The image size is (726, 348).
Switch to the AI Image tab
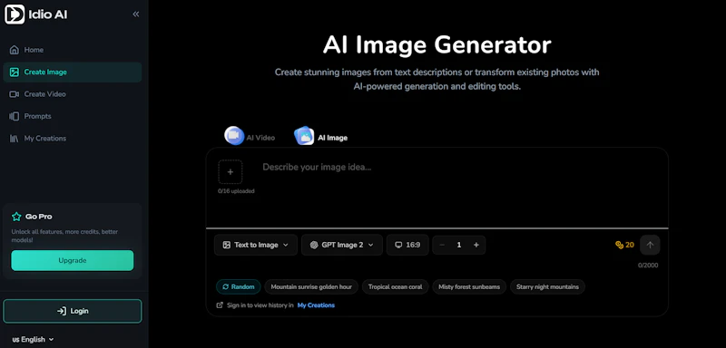coord(321,137)
